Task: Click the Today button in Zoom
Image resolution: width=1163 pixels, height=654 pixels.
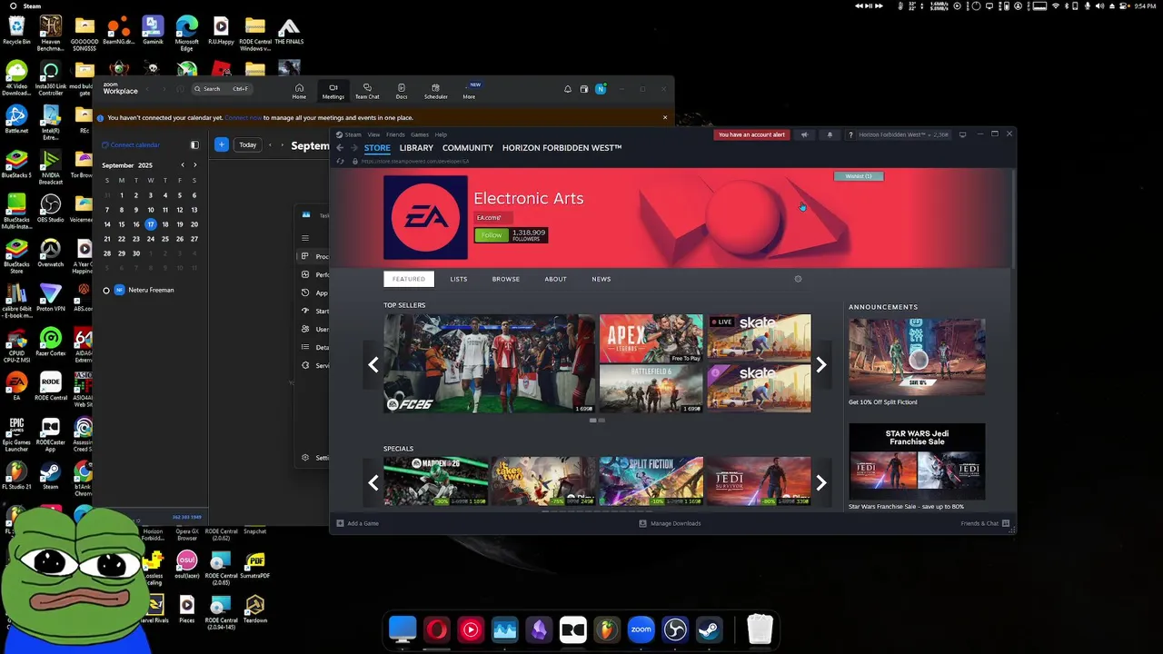Action: (x=248, y=144)
